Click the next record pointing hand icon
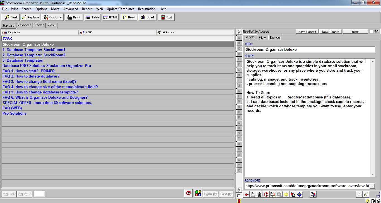The width and height of the screenshot is (381, 203). point(366,195)
